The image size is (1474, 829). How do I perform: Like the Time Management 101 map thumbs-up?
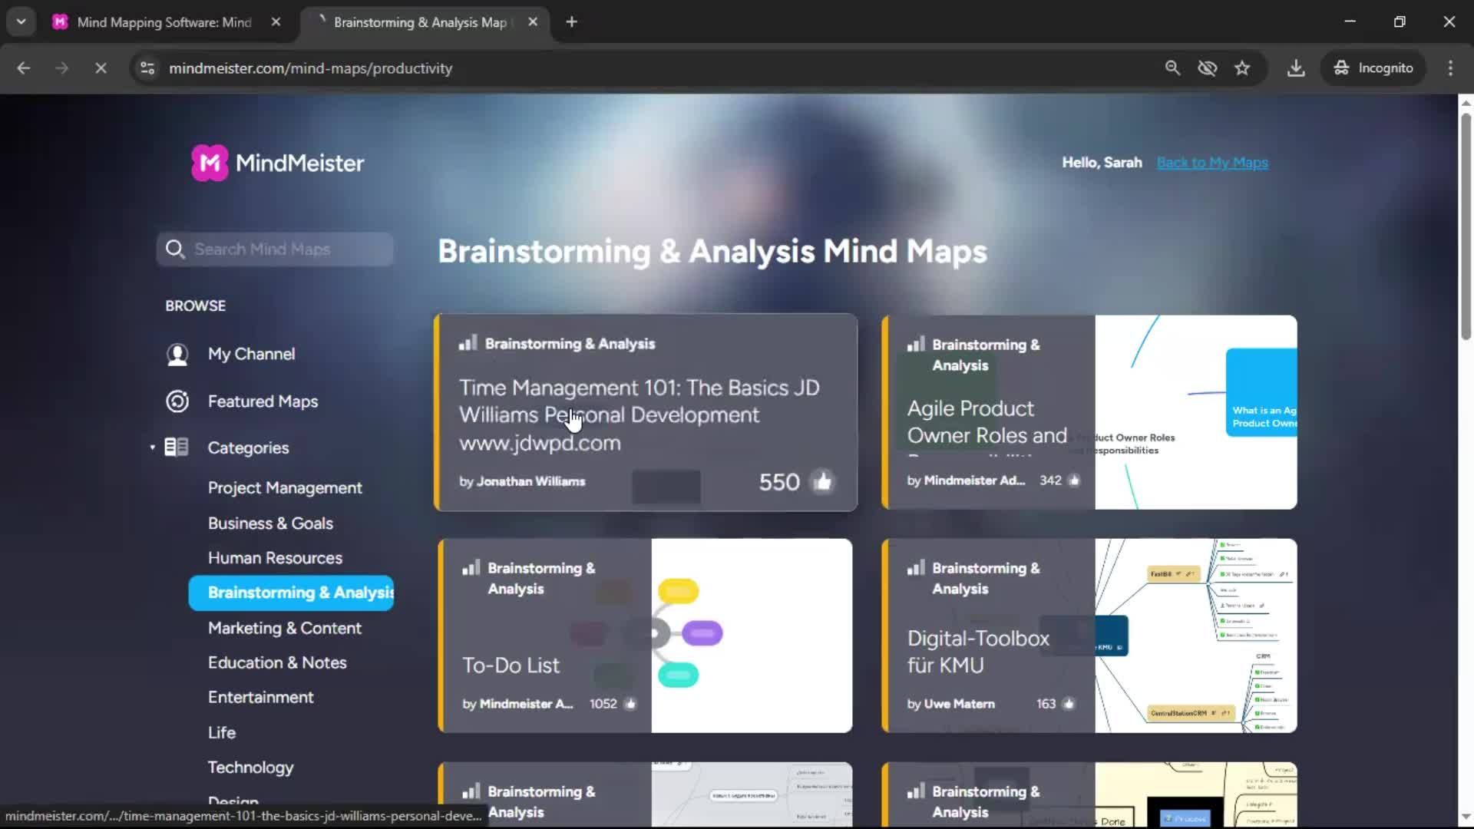coord(823,481)
